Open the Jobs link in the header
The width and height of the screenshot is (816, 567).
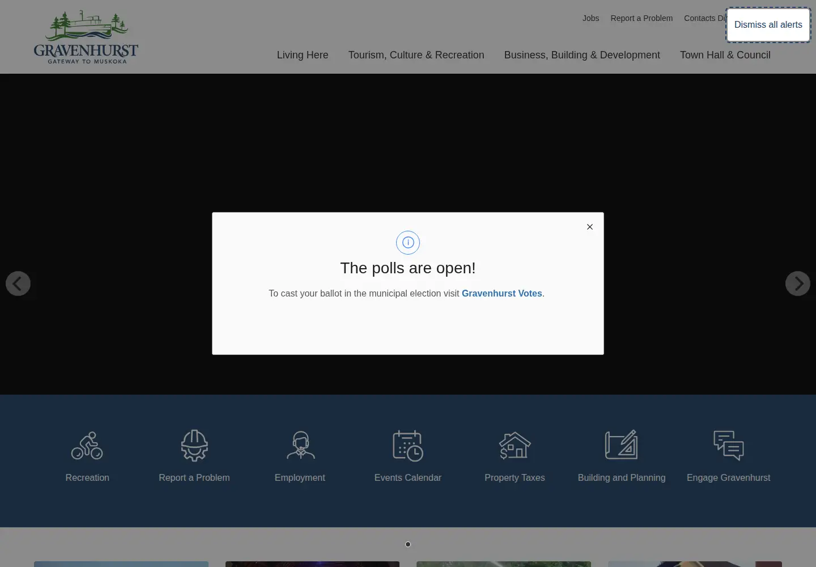pos(590,18)
